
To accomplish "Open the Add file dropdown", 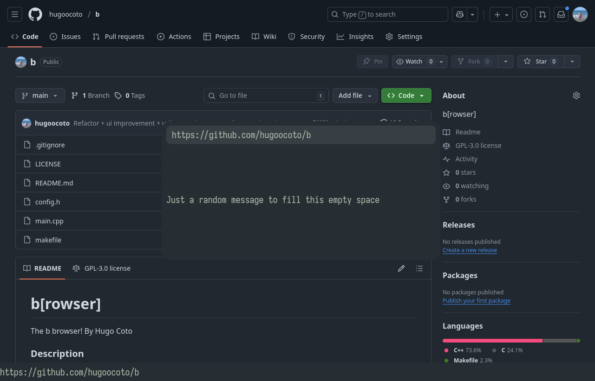I will pos(355,95).
